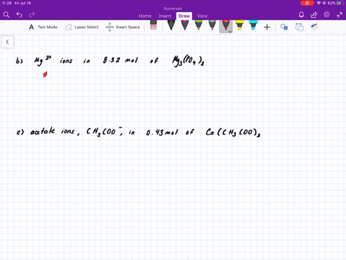The image size is (346, 260).
Task: Collapse view with the shrink arrows icon
Action: (340, 14)
